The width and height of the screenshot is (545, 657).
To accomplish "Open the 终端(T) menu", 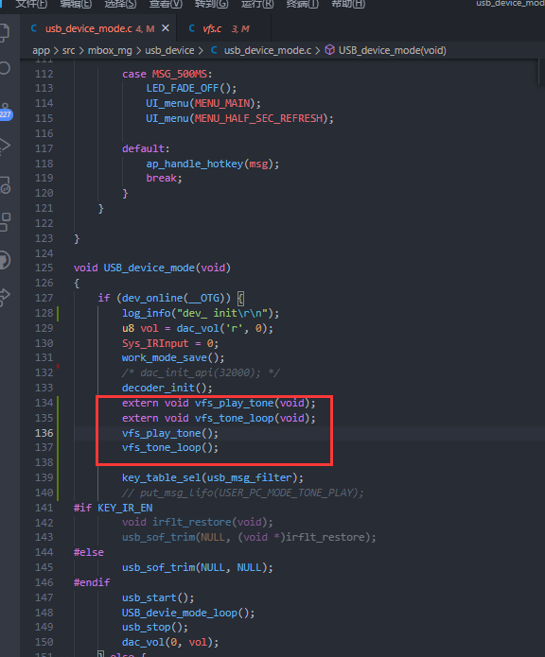I will tap(302, 4).
